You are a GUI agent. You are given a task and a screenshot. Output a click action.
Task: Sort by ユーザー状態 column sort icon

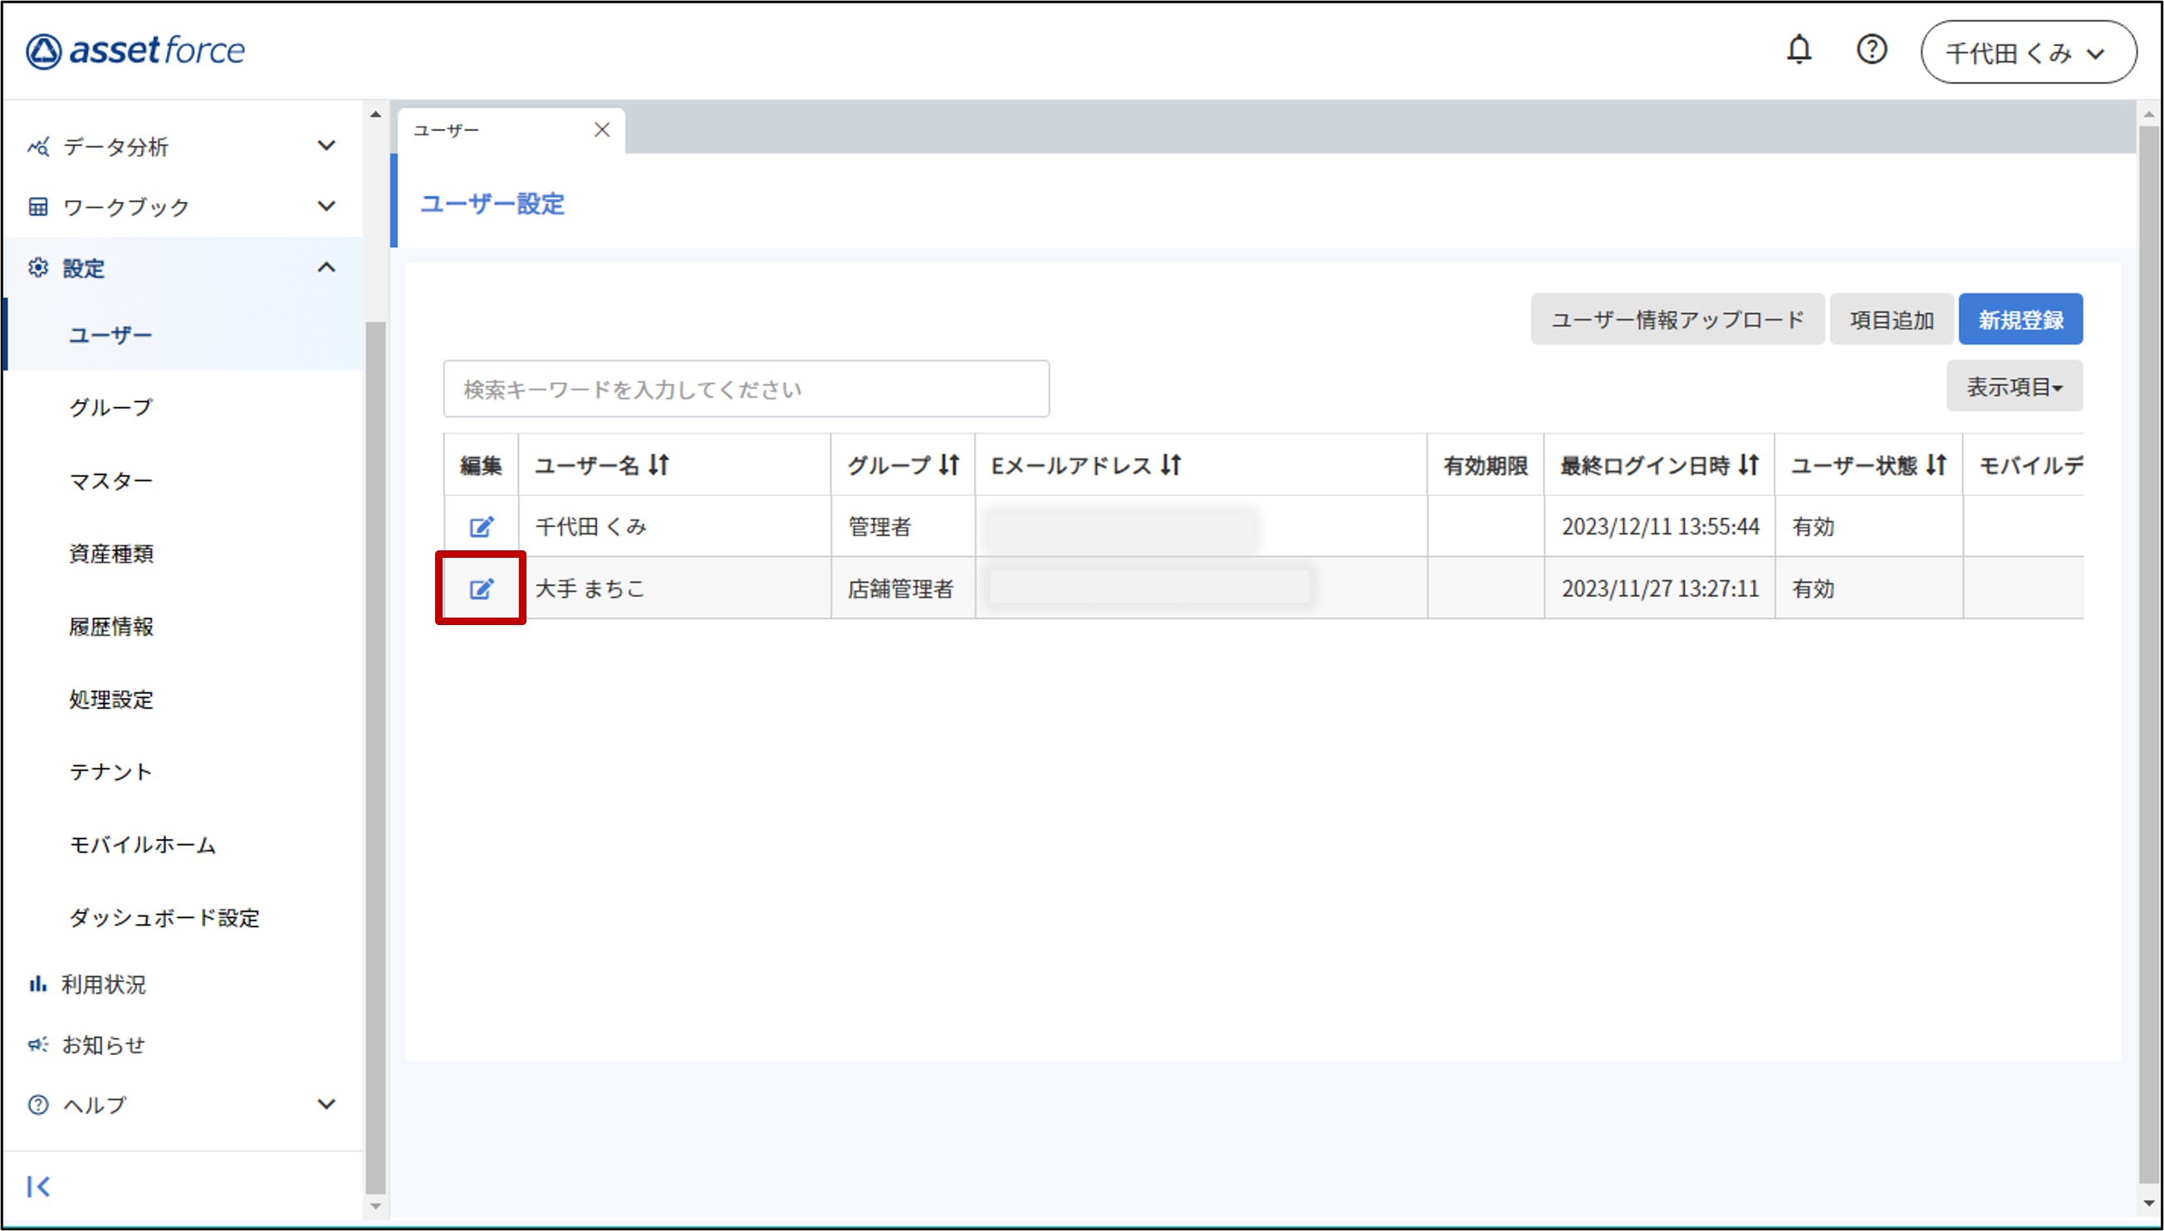[x=1936, y=465]
